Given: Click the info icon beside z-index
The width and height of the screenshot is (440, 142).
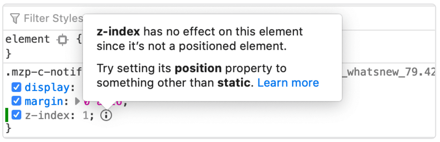Looking at the screenshot, I should [x=106, y=116].
